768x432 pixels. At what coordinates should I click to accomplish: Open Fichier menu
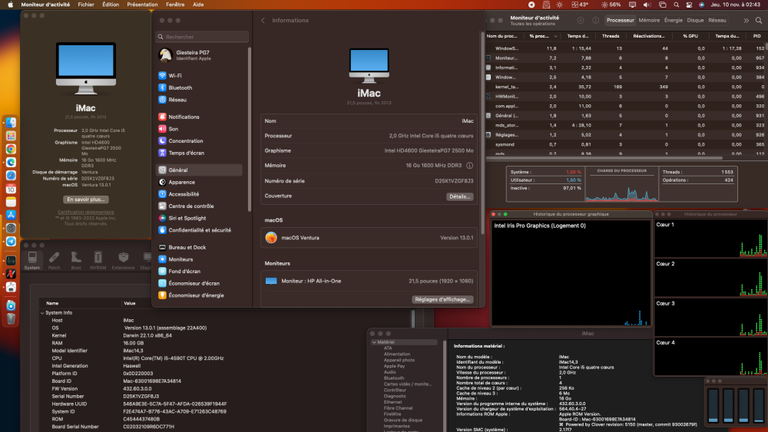[86, 5]
